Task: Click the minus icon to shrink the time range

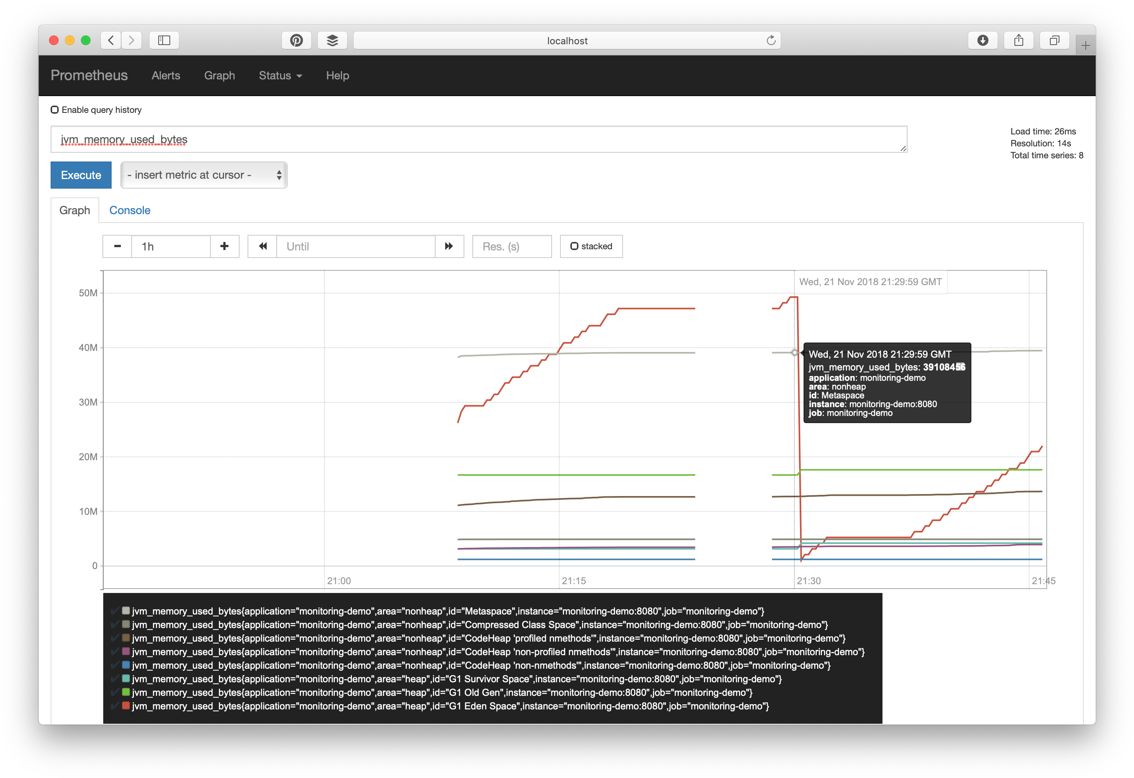Action: (117, 246)
